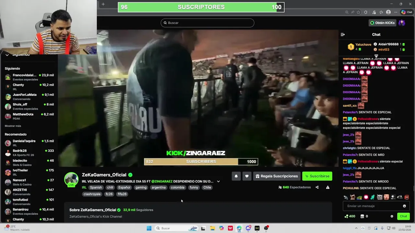Viewport: 415px width, 233px height.
Task: Click the green Chat send button
Action: point(403,216)
